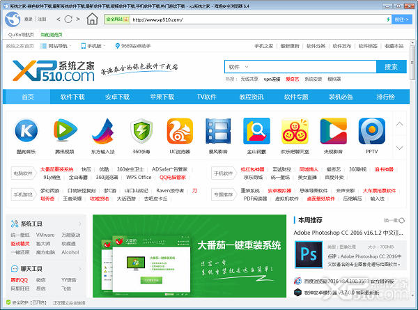This screenshot has width=418, height=310.
Task: Open the 排行榜 navigation item
Action: tap(385, 97)
